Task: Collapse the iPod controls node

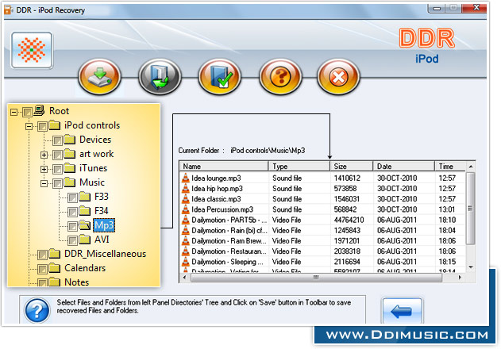Action: [x=29, y=126]
